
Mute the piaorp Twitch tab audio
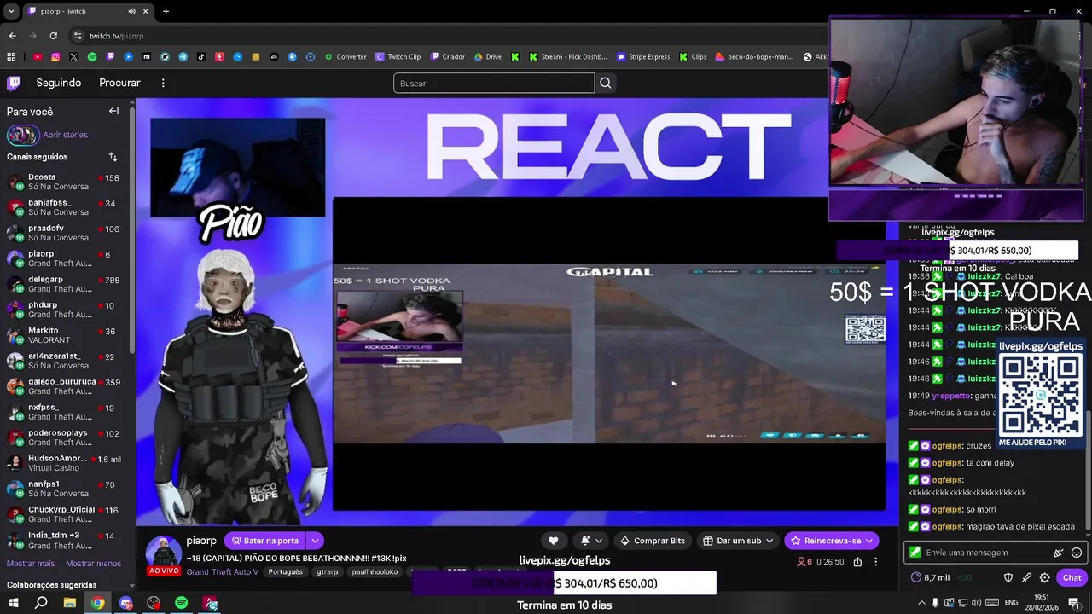(x=131, y=11)
